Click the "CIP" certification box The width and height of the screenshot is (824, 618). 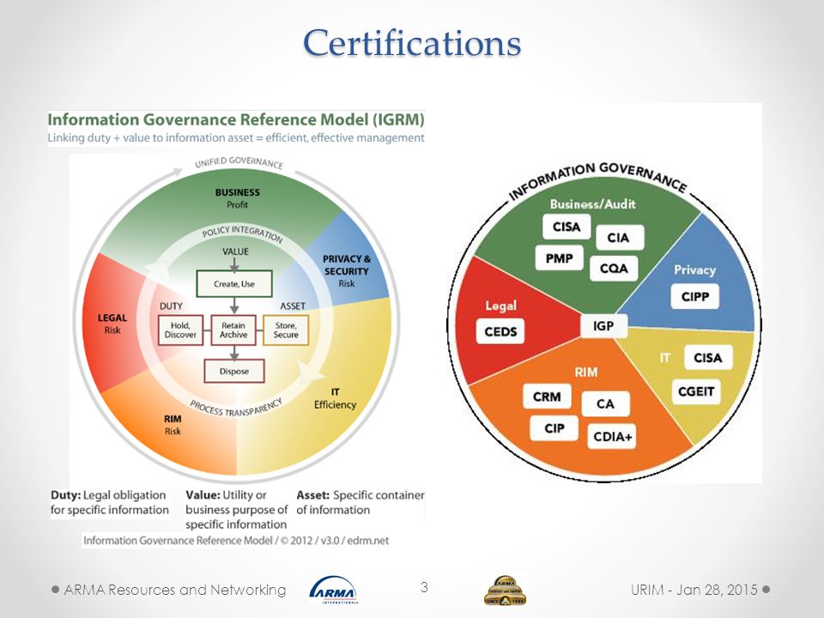[554, 428]
